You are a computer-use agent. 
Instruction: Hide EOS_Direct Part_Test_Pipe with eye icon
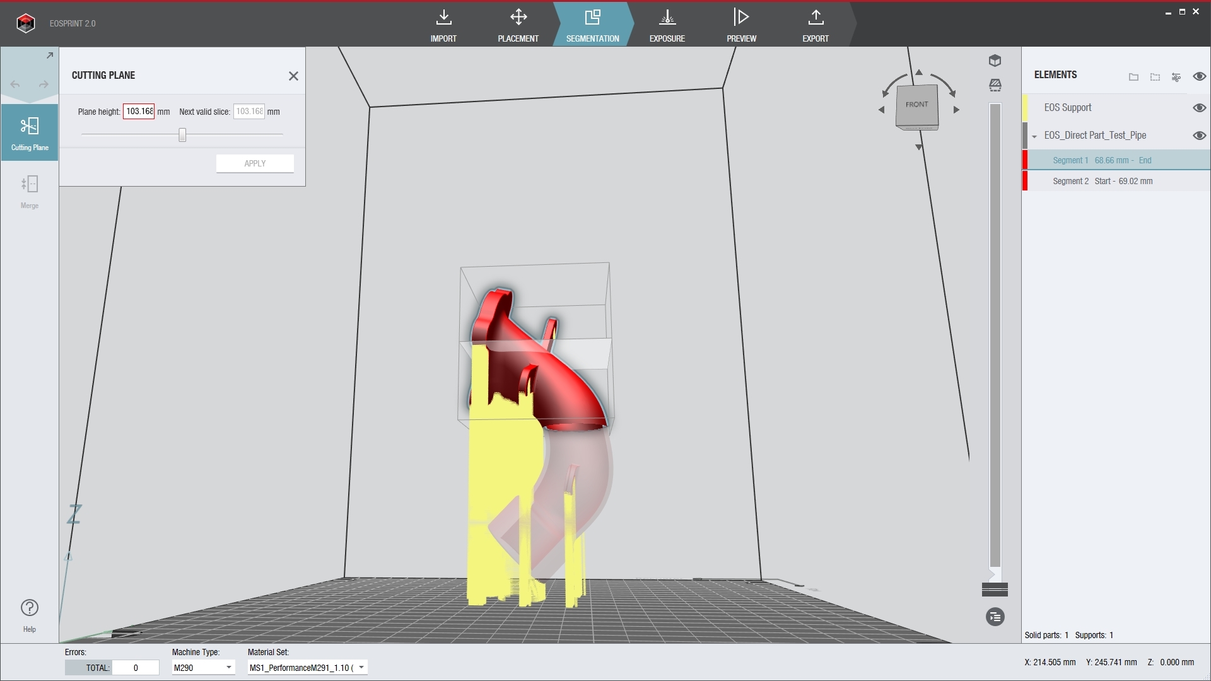pos(1199,136)
